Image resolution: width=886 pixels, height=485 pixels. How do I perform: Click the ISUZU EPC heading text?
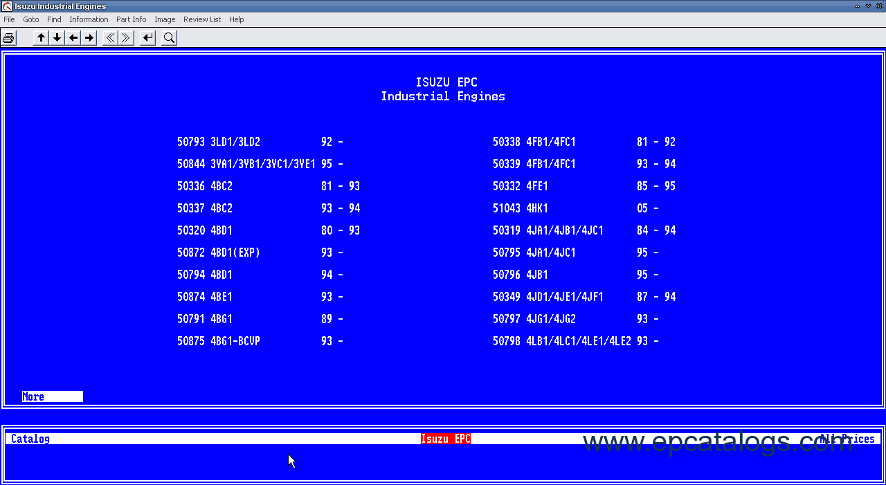click(446, 82)
